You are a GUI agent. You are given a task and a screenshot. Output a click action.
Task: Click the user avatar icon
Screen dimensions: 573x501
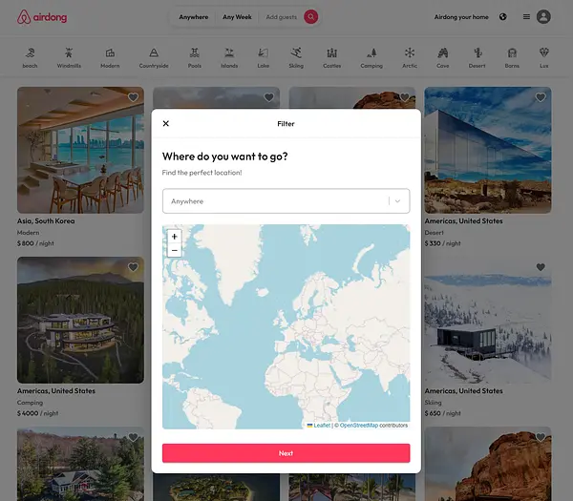pos(543,17)
